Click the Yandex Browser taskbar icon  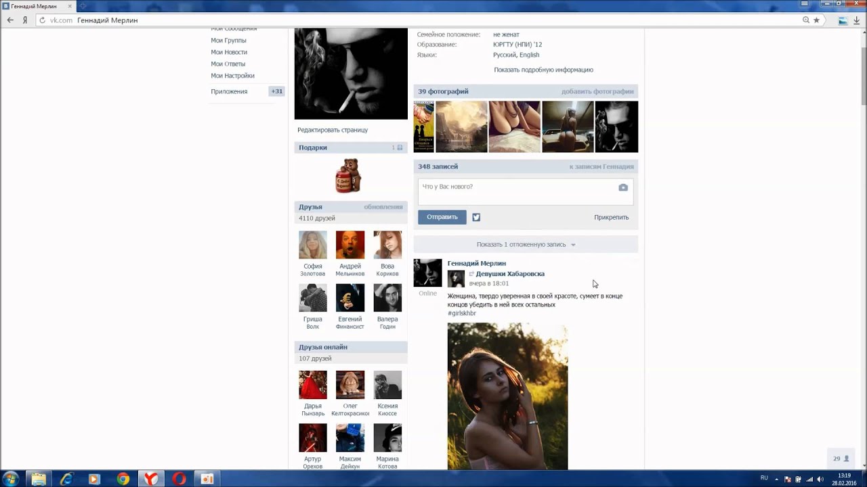(151, 479)
